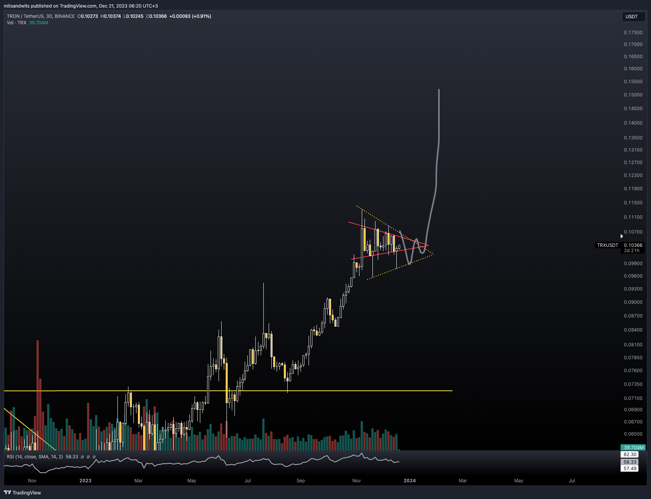Select the TRXUSDT price line label

click(607, 245)
